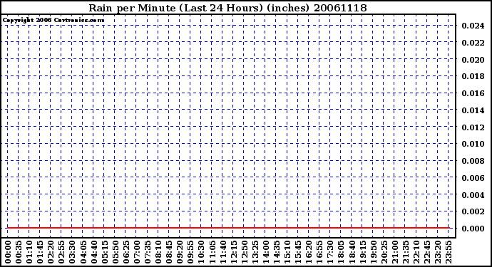This screenshot has width=492, height=267.
Task: Click the 10:30 time label
Action: [x=201, y=252]
